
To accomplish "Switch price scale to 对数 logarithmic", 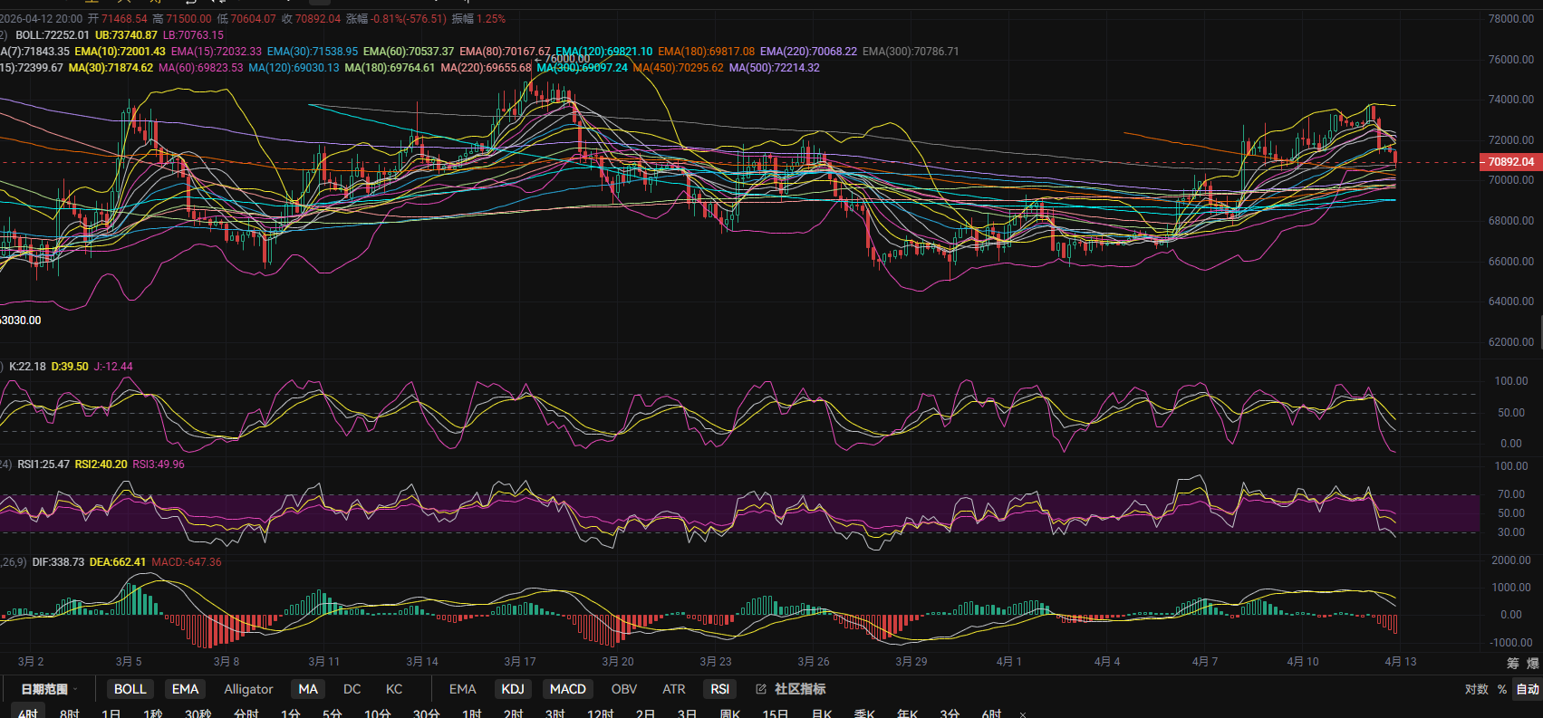I will (x=1476, y=689).
